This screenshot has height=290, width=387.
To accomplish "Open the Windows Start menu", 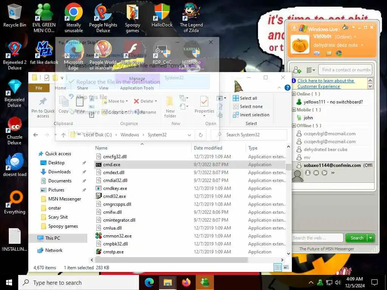I will coord(9,282).
